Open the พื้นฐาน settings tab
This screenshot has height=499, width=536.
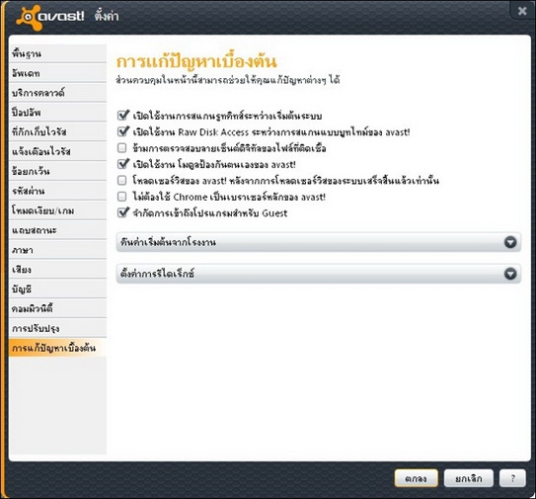click(58, 53)
